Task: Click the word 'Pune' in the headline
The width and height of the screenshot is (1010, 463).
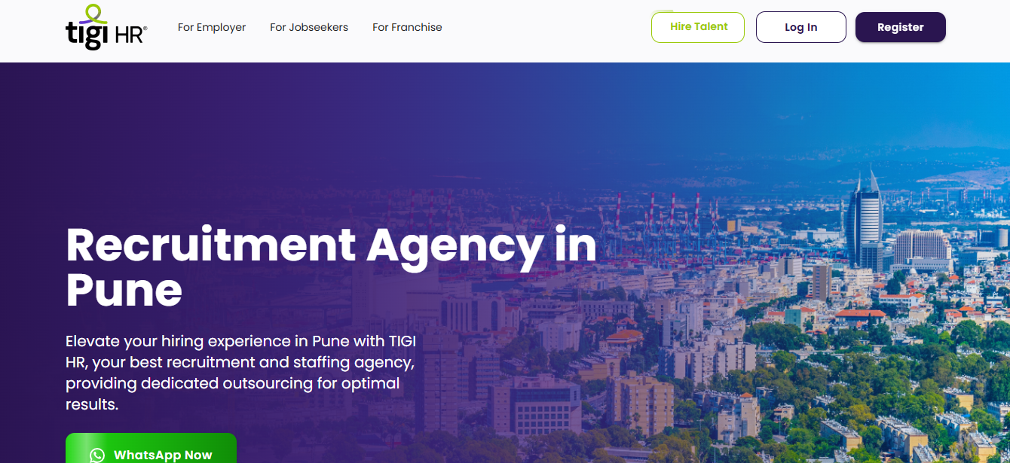Action: tap(124, 290)
